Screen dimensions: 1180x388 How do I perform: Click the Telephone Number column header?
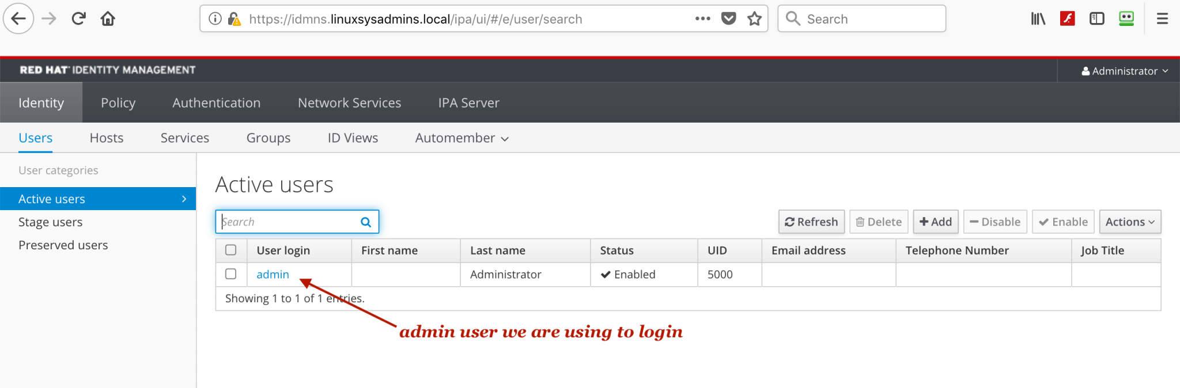point(984,250)
